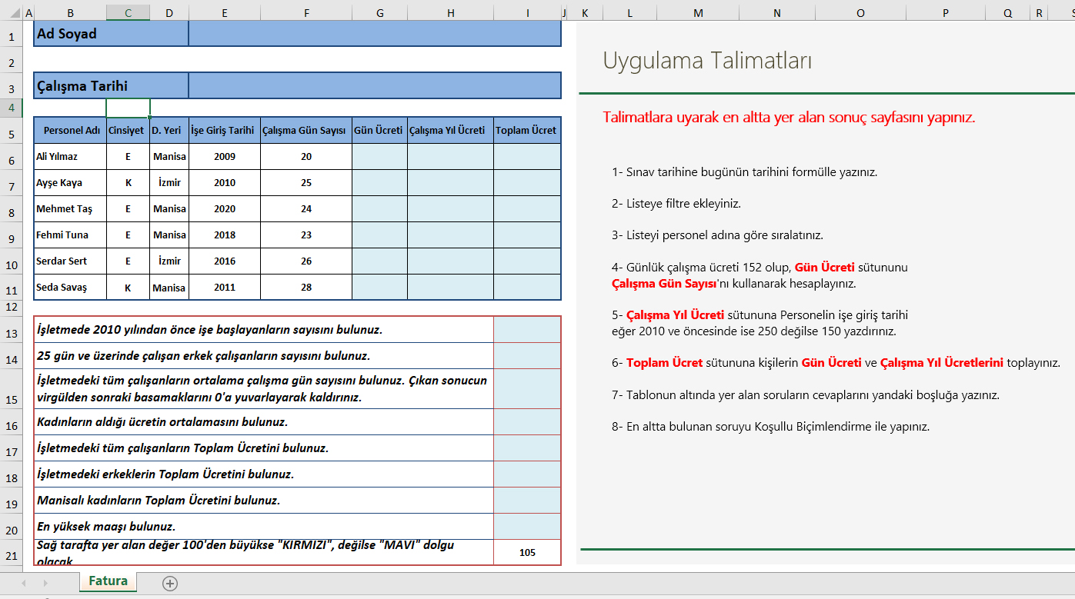Select row 13 header
This screenshot has width=1075, height=599.
click(x=12, y=333)
